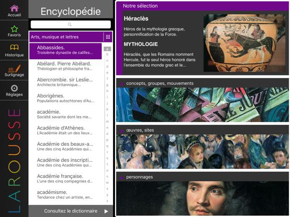Open the Héraclès article title
Viewport: 290px width, 217px height.
coord(136,19)
